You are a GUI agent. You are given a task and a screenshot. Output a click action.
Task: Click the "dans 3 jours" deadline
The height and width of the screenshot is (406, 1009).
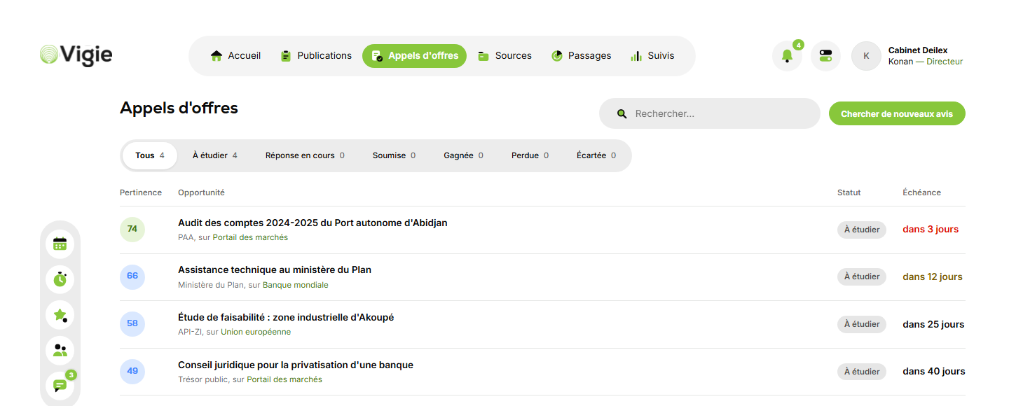point(931,230)
